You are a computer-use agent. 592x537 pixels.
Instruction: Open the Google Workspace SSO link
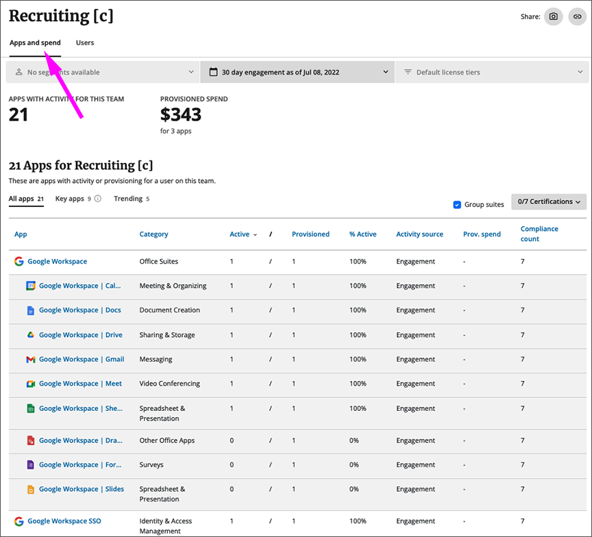[x=64, y=521]
